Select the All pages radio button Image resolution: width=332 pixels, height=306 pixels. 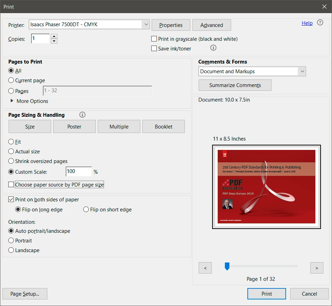(11, 70)
